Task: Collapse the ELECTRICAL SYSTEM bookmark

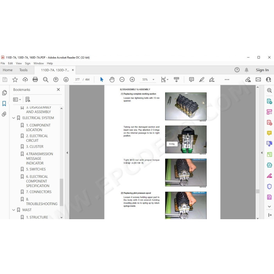Action: coord(14,118)
